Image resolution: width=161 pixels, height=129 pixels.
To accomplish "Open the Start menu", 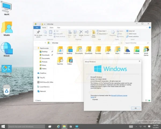I will (3, 127).
